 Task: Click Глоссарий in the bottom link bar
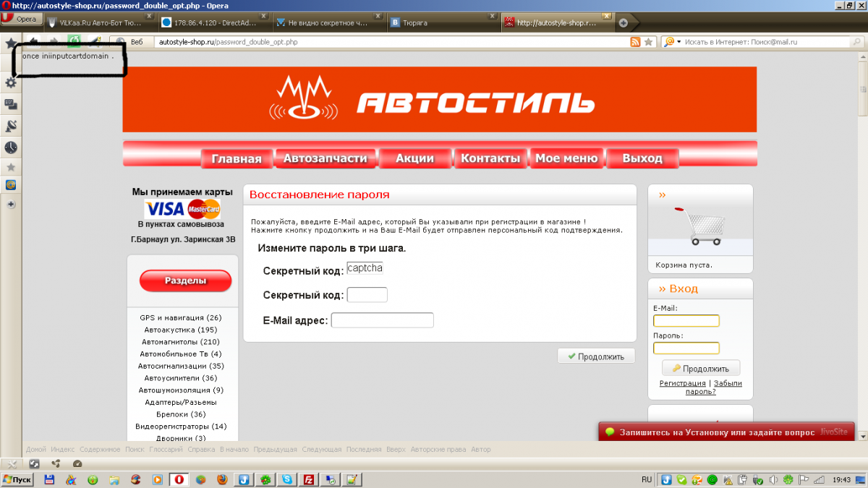[166, 450]
